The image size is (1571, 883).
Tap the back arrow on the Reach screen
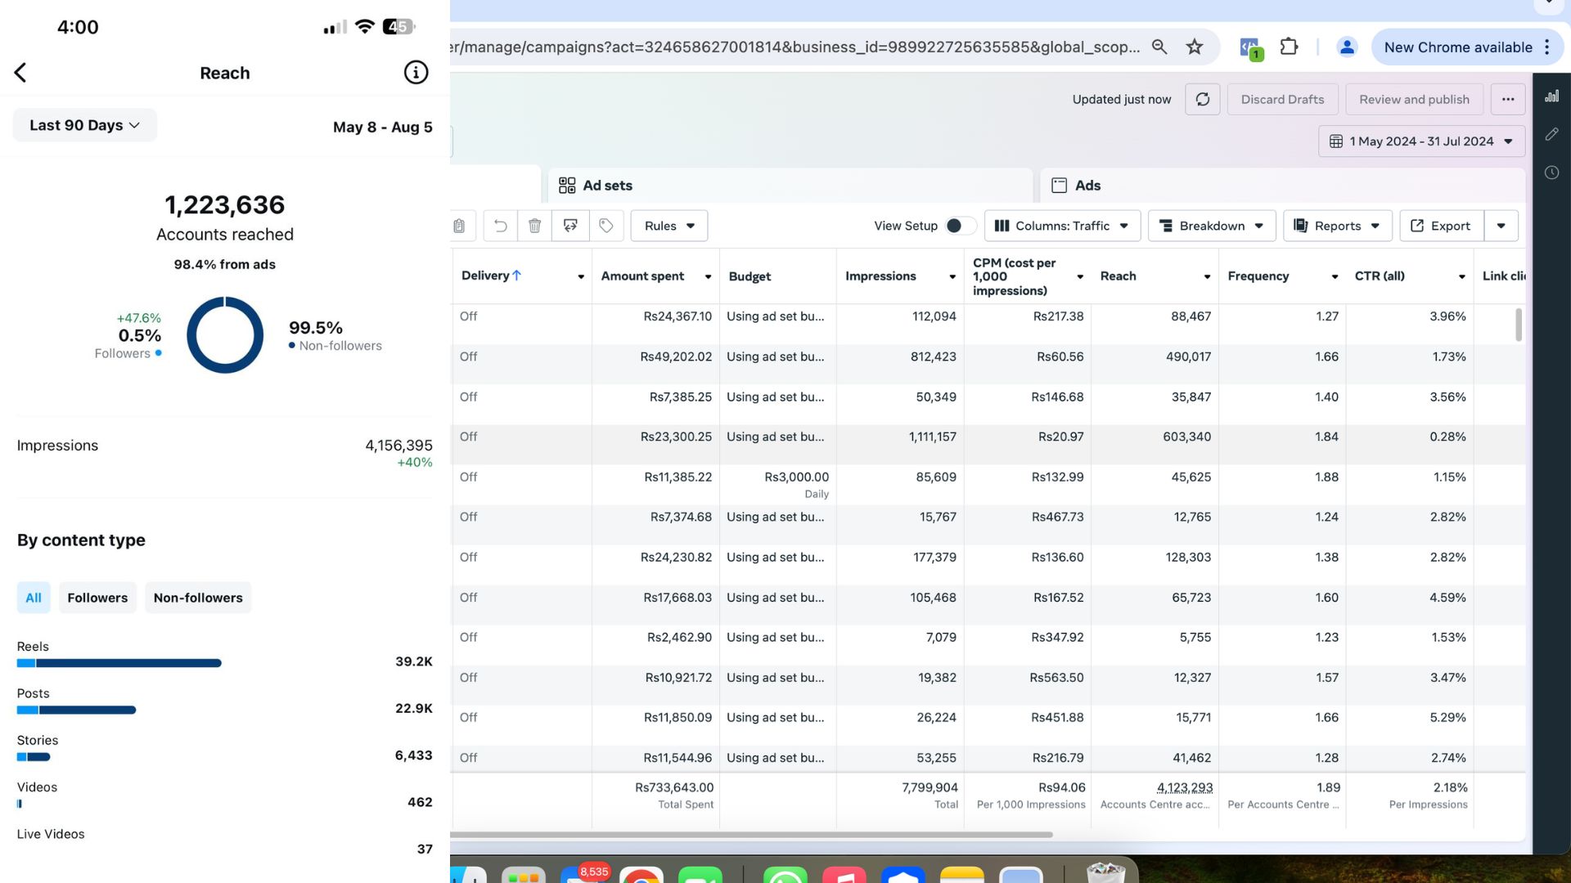[x=21, y=73]
